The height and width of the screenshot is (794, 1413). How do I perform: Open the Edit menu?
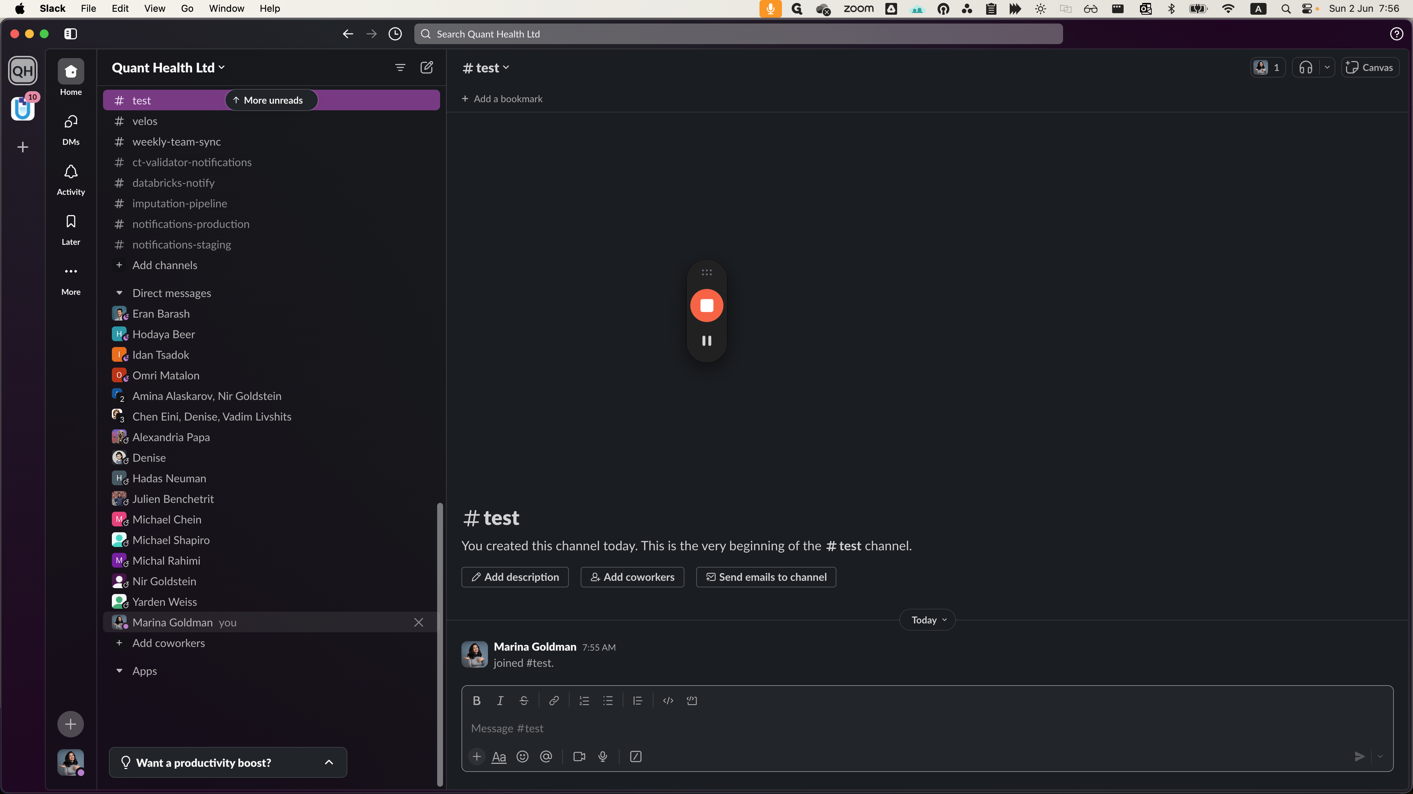pos(120,8)
